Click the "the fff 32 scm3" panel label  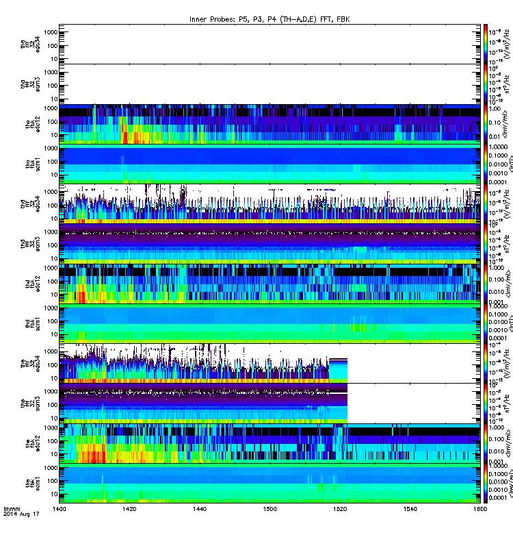pos(30,403)
